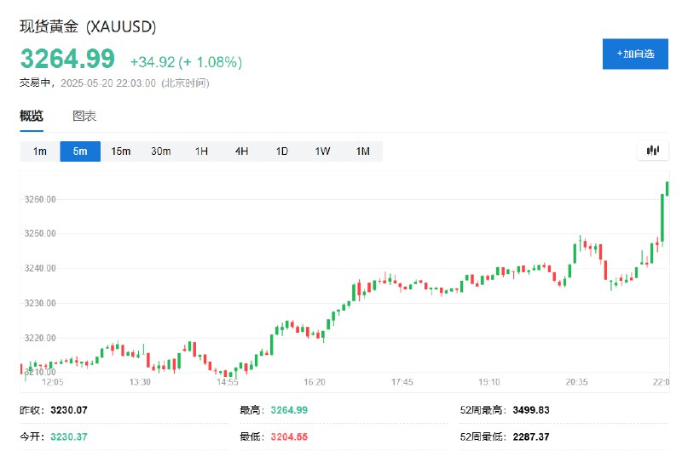Click the 最高 value 3264.99

(x=289, y=410)
